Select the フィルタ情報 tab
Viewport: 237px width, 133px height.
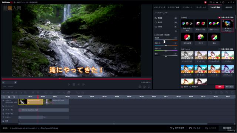(x=215, y=7)
